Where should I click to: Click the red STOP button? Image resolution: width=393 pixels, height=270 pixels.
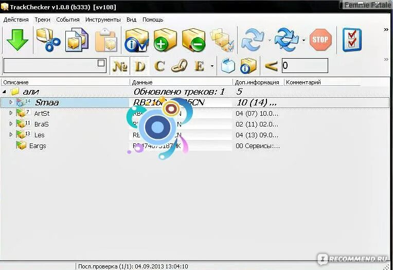pyautogui.click(x=320, y=40)
